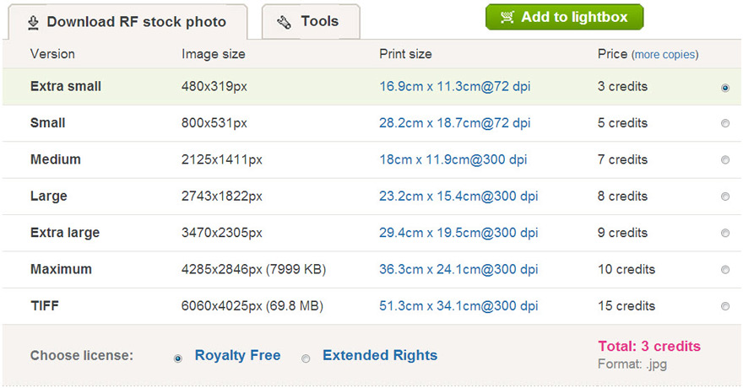Click the Royalty Free link text
The image size is (743, 388).
pos(237,356)
